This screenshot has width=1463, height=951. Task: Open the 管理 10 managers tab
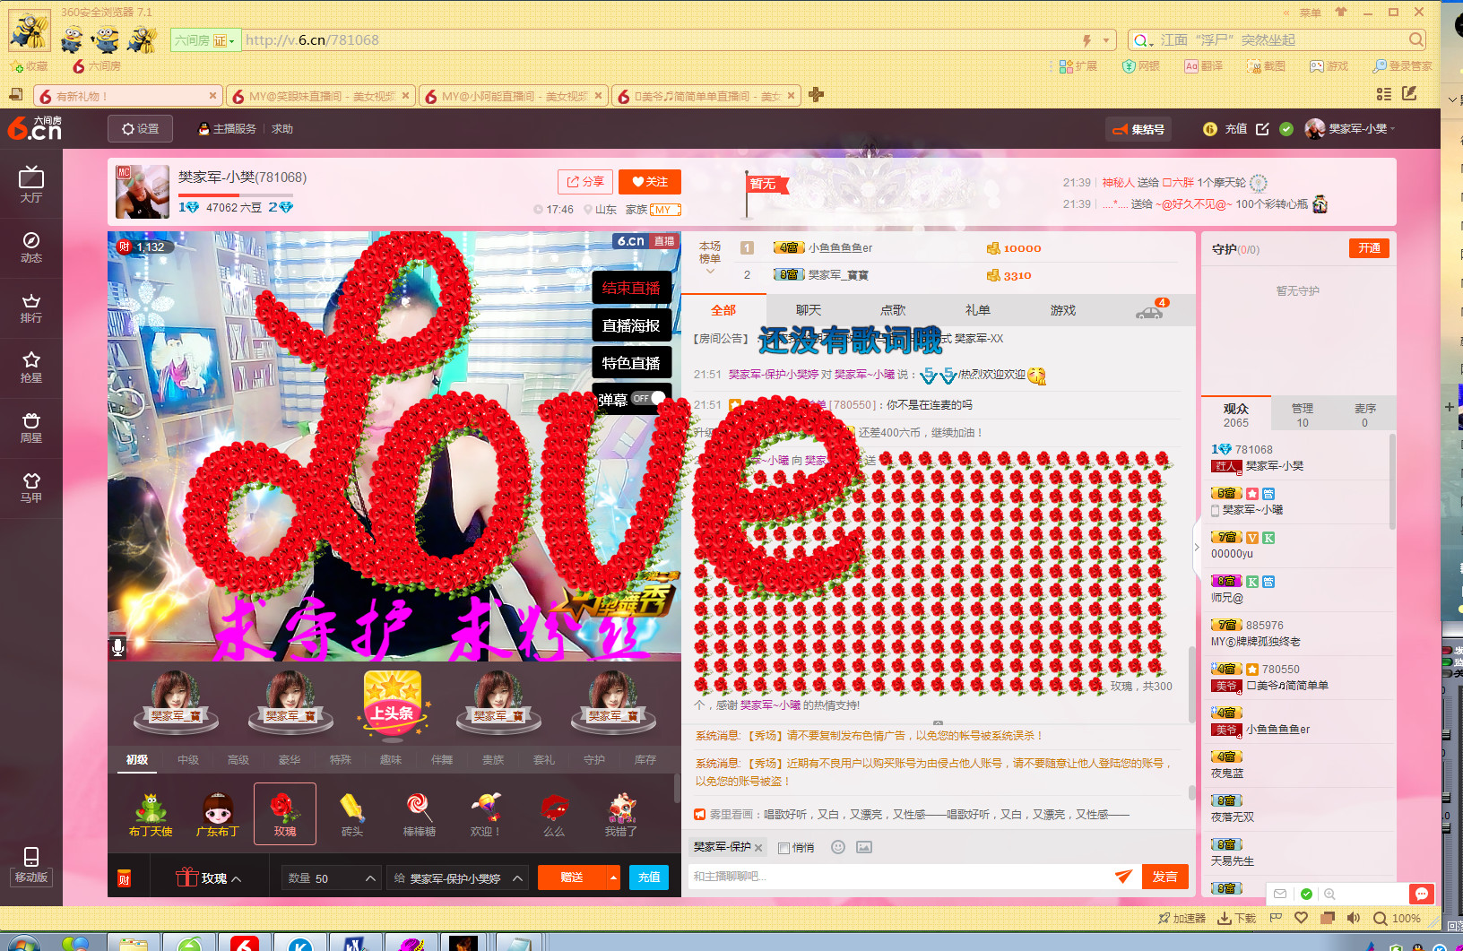1303,415
